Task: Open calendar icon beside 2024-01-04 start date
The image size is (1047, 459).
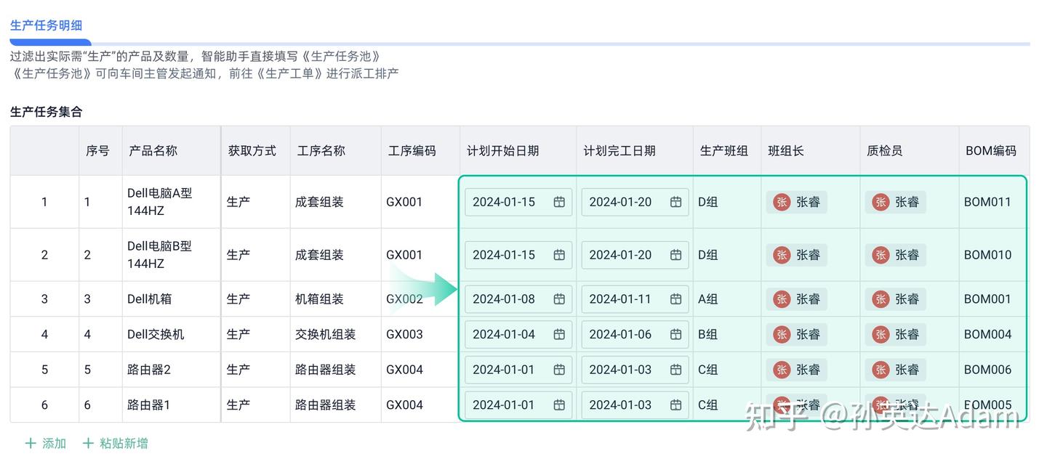Action: point(559,335)
